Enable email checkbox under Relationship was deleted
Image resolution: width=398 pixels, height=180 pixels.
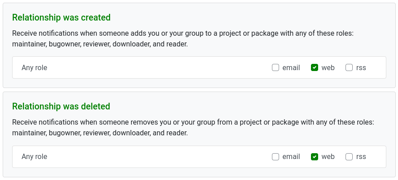click(276, 157)
